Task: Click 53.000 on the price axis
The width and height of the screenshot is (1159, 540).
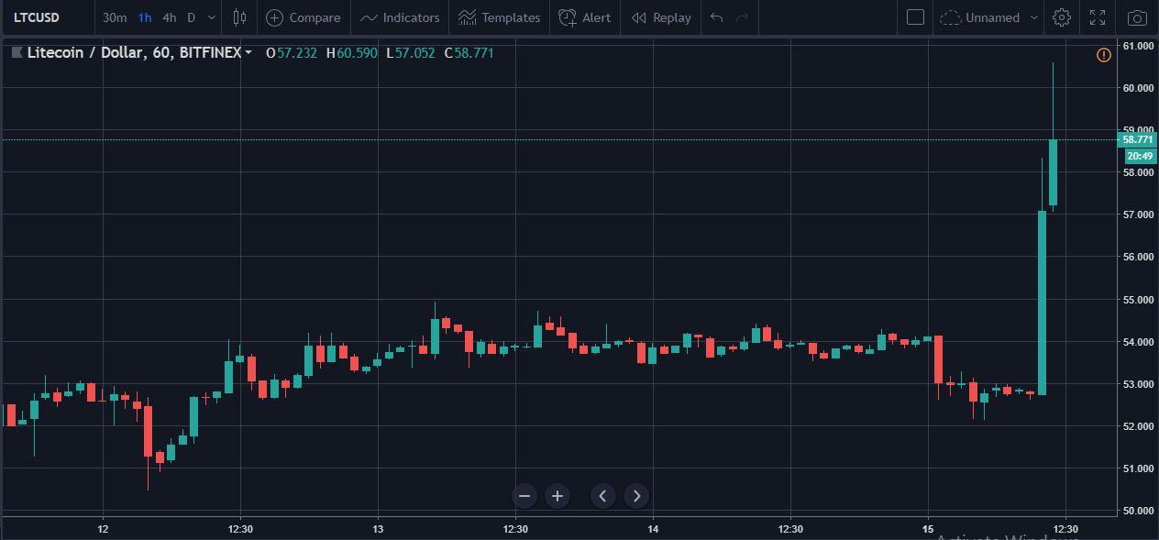Action: [1138, 384]
